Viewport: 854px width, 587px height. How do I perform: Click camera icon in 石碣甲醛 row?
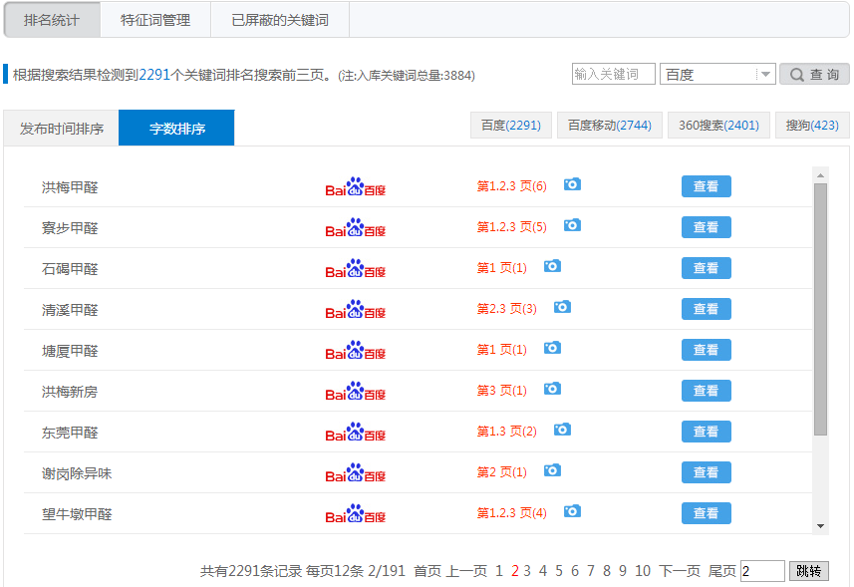552,266
